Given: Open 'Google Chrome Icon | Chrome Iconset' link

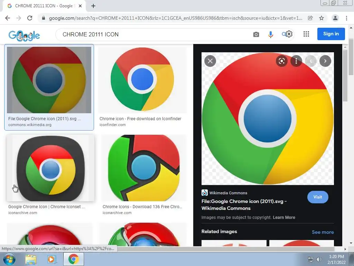Looking at the screenshot, I should (x=47, y=207).
